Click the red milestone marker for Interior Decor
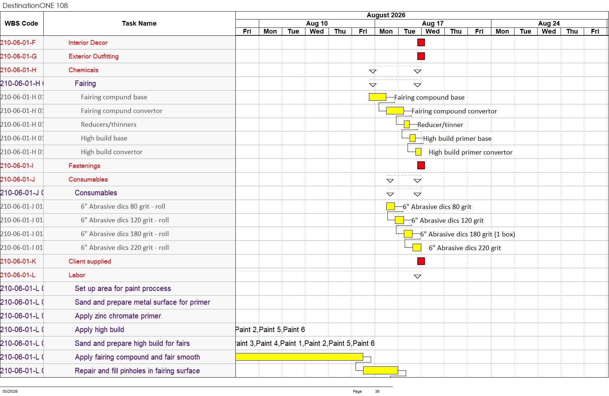Screen dimensions: 609x396 (x=421, y=43)
